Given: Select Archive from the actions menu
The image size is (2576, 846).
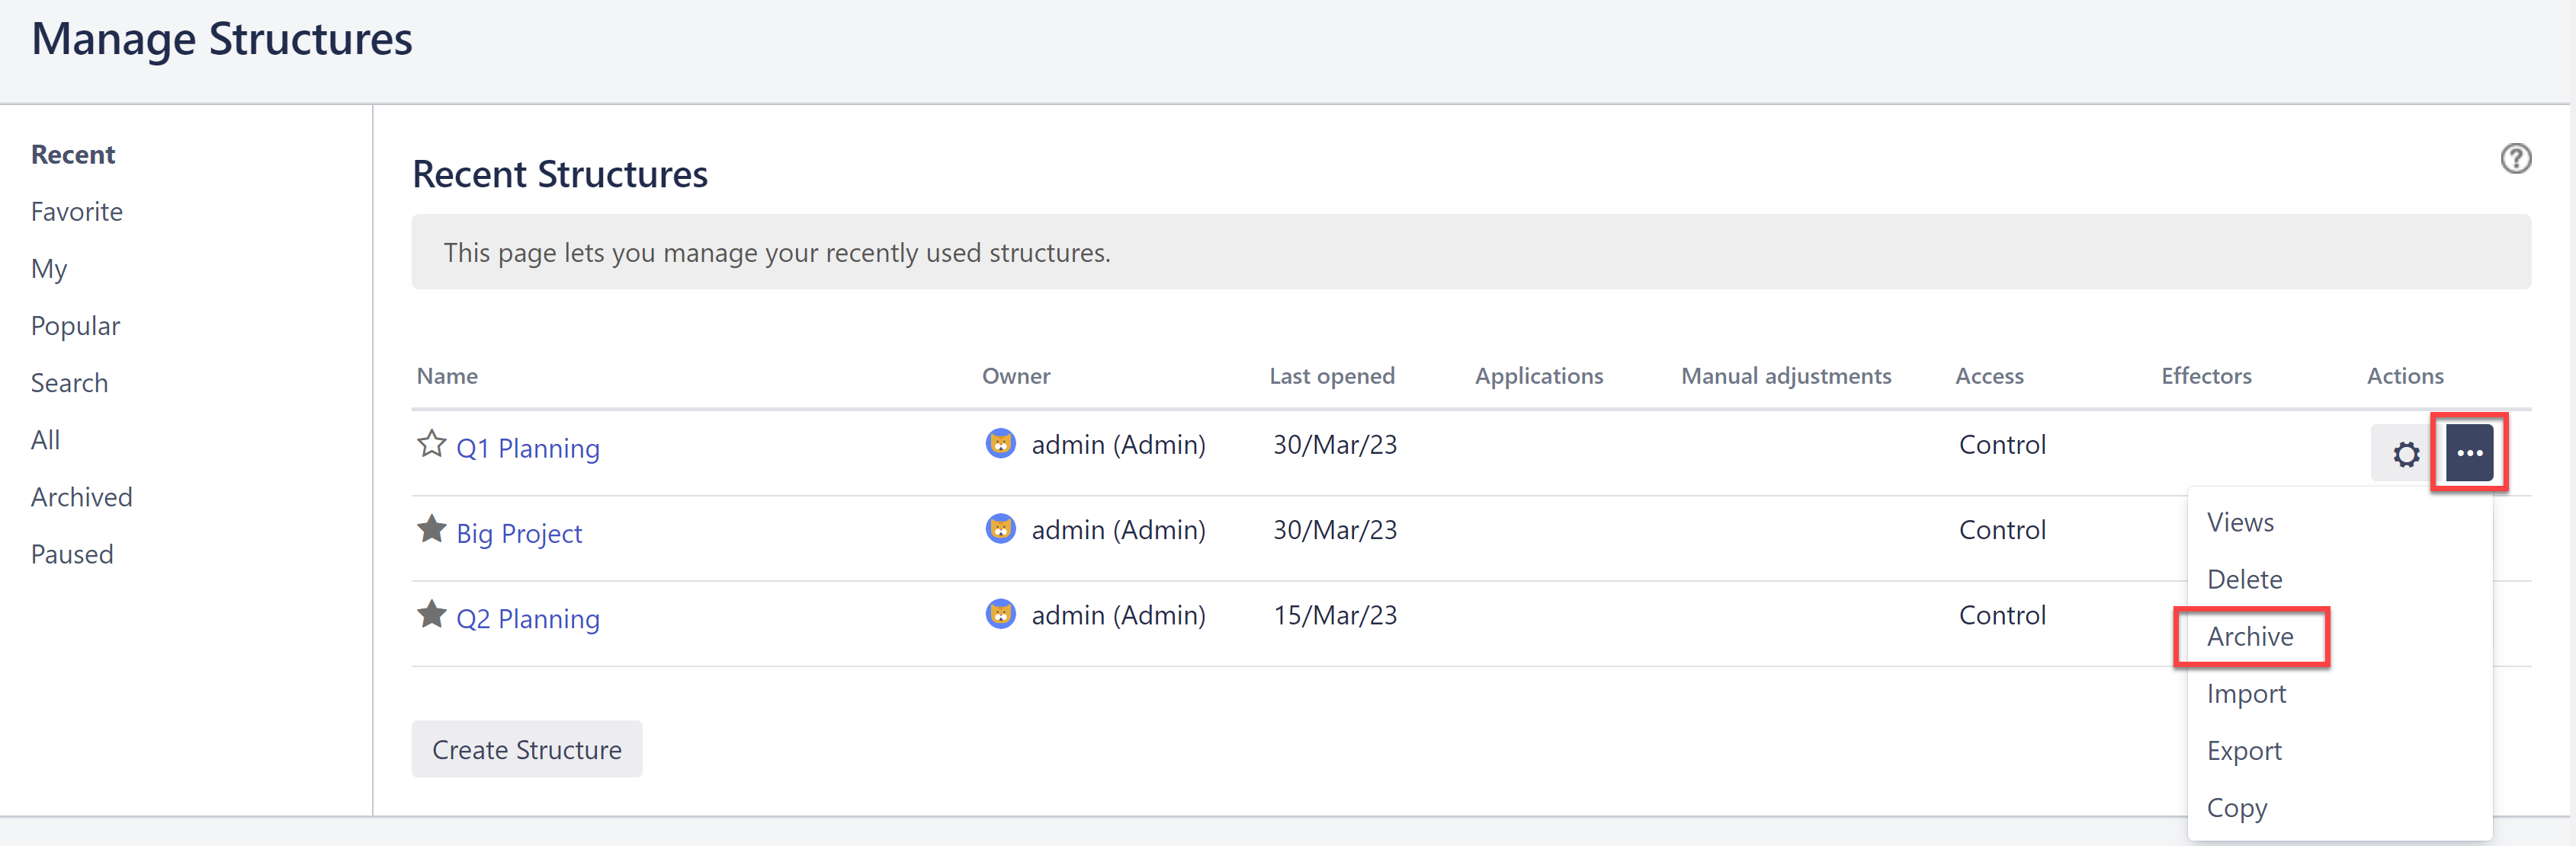Looking at the screenshot, I should (2250, 637).
